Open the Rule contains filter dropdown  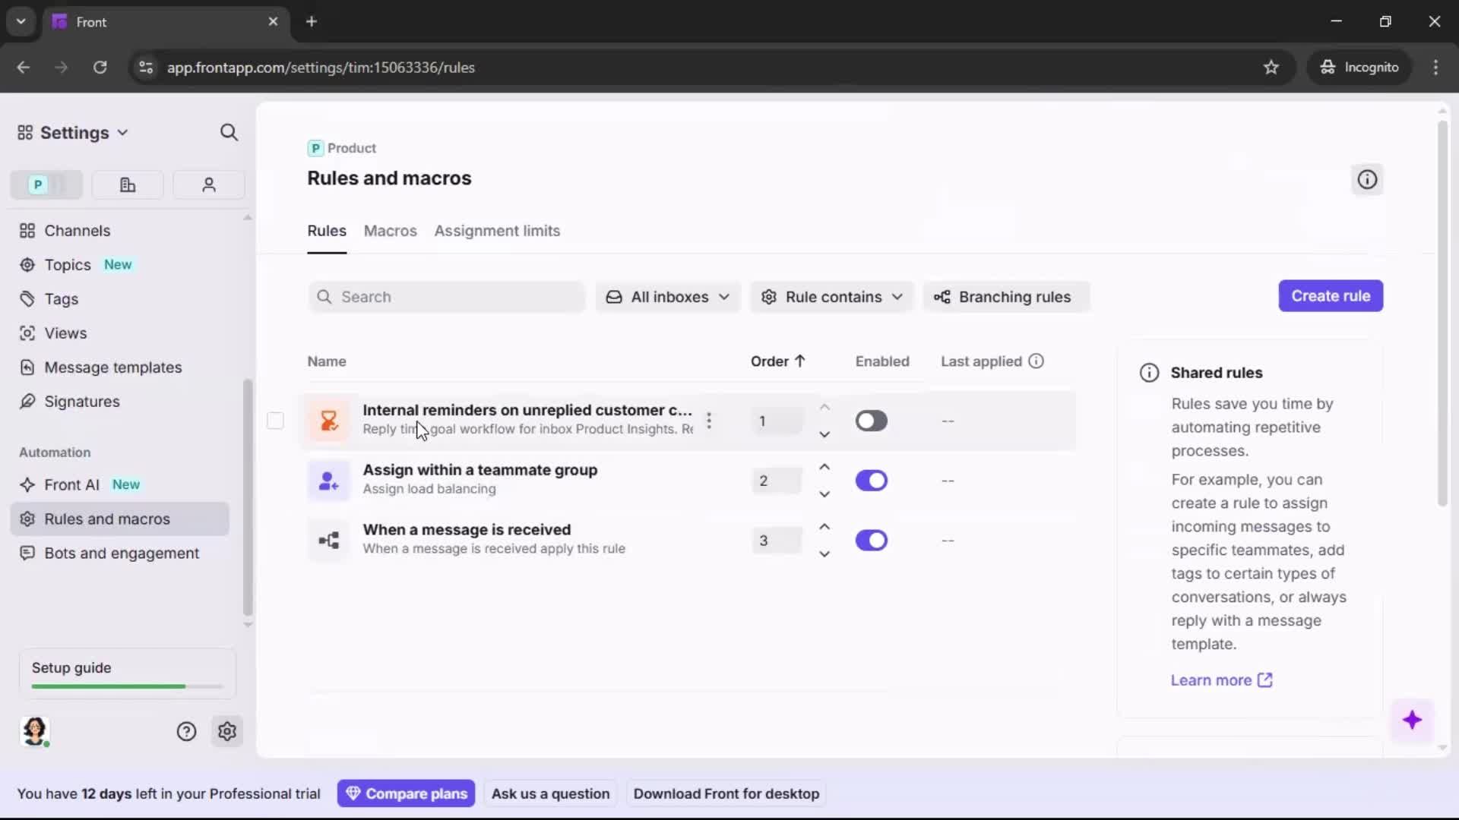click(x=831, y=297)
